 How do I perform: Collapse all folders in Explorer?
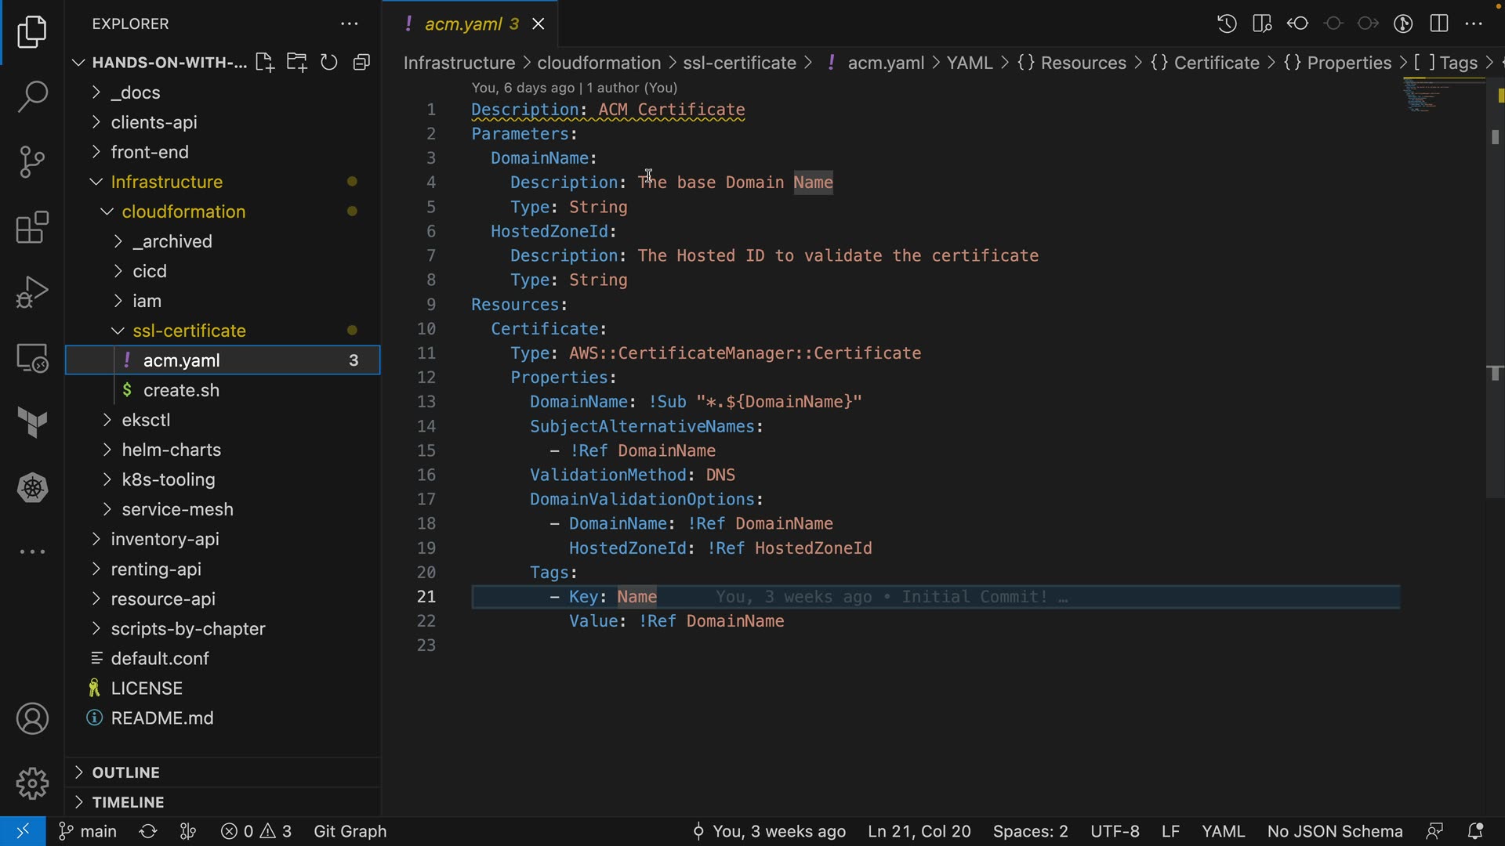pos(361,63)
